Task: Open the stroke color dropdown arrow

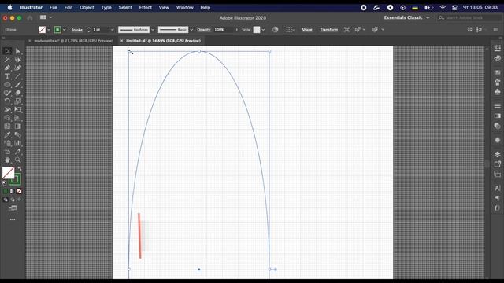Action: pos(65,30)
